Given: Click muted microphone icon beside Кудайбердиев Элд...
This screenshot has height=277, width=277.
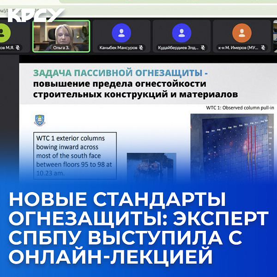Looking at the screenshot, I should click(201, 48).
